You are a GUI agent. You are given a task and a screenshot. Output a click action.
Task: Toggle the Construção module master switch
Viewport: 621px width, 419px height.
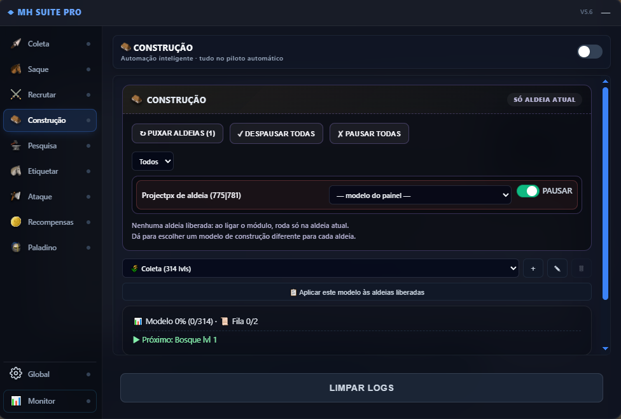tap(589, 52)
